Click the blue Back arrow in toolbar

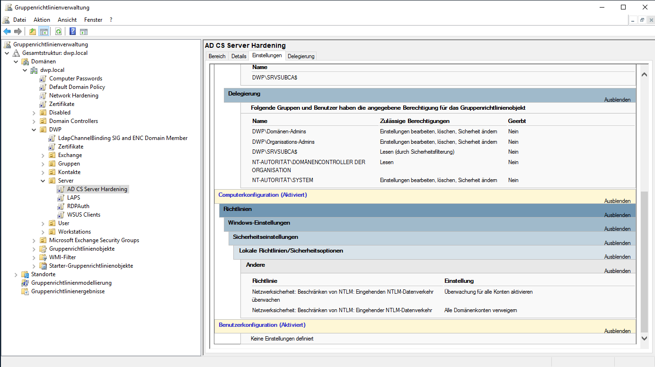[7, 32]
